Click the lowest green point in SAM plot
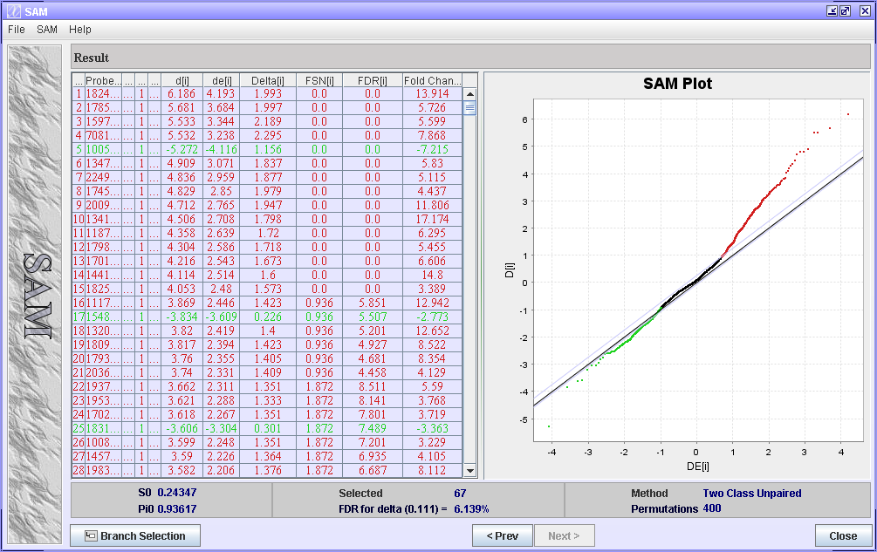877x552 pixels. coord(549,426)
